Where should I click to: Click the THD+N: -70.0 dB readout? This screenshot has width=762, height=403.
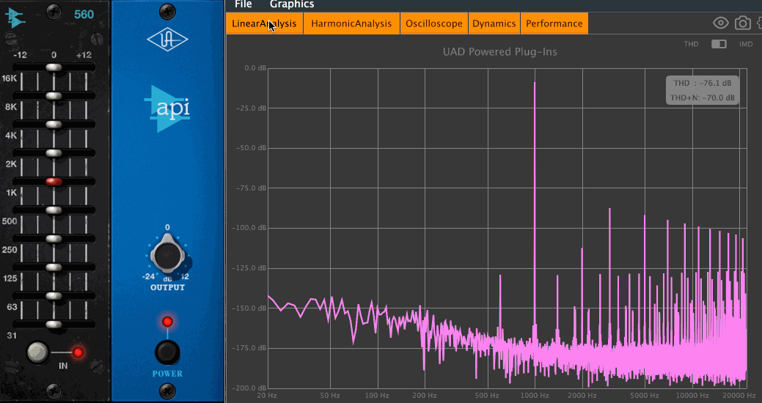[702, 97]
